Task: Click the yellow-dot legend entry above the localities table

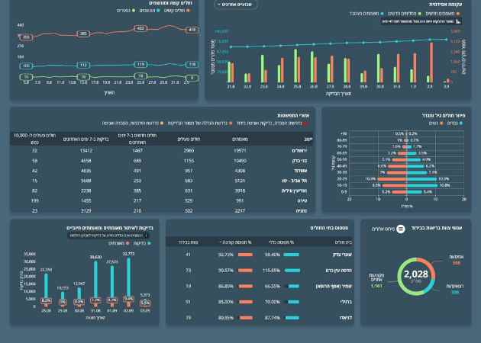Action: pos(133,123)
